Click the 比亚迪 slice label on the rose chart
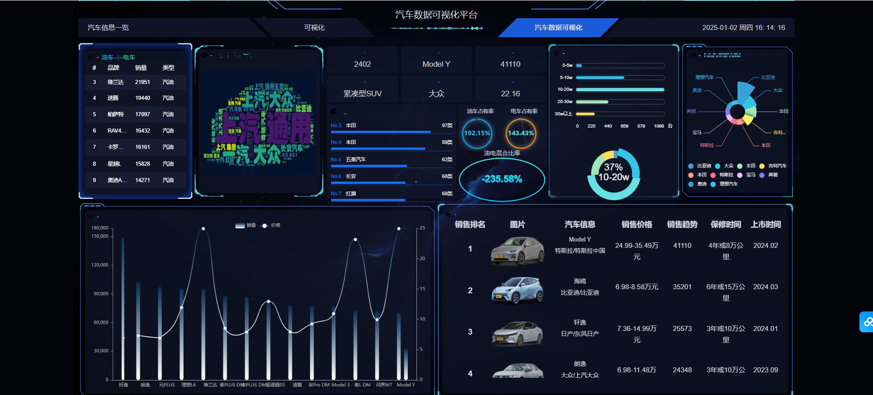The width and height of the screenshot is (873, 395). click(768, 78)
